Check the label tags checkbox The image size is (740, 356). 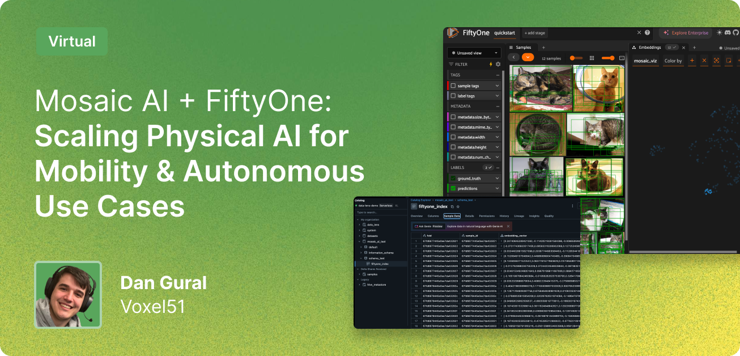coord(453,96)
